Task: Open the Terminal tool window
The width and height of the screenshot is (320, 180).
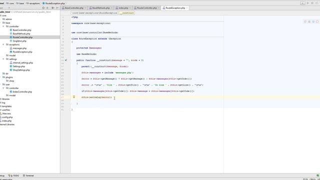Action: (x=28, y=175)
